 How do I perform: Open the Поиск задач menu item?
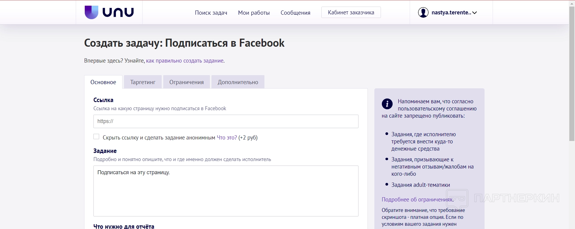(211, 13)
